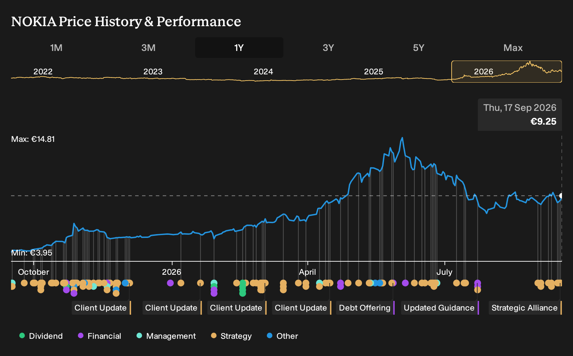Image resolution: width=573 pixels, height=356 pixels.
Task: Toggle the Strategy legend filter
Action: (x=231, y=336)
